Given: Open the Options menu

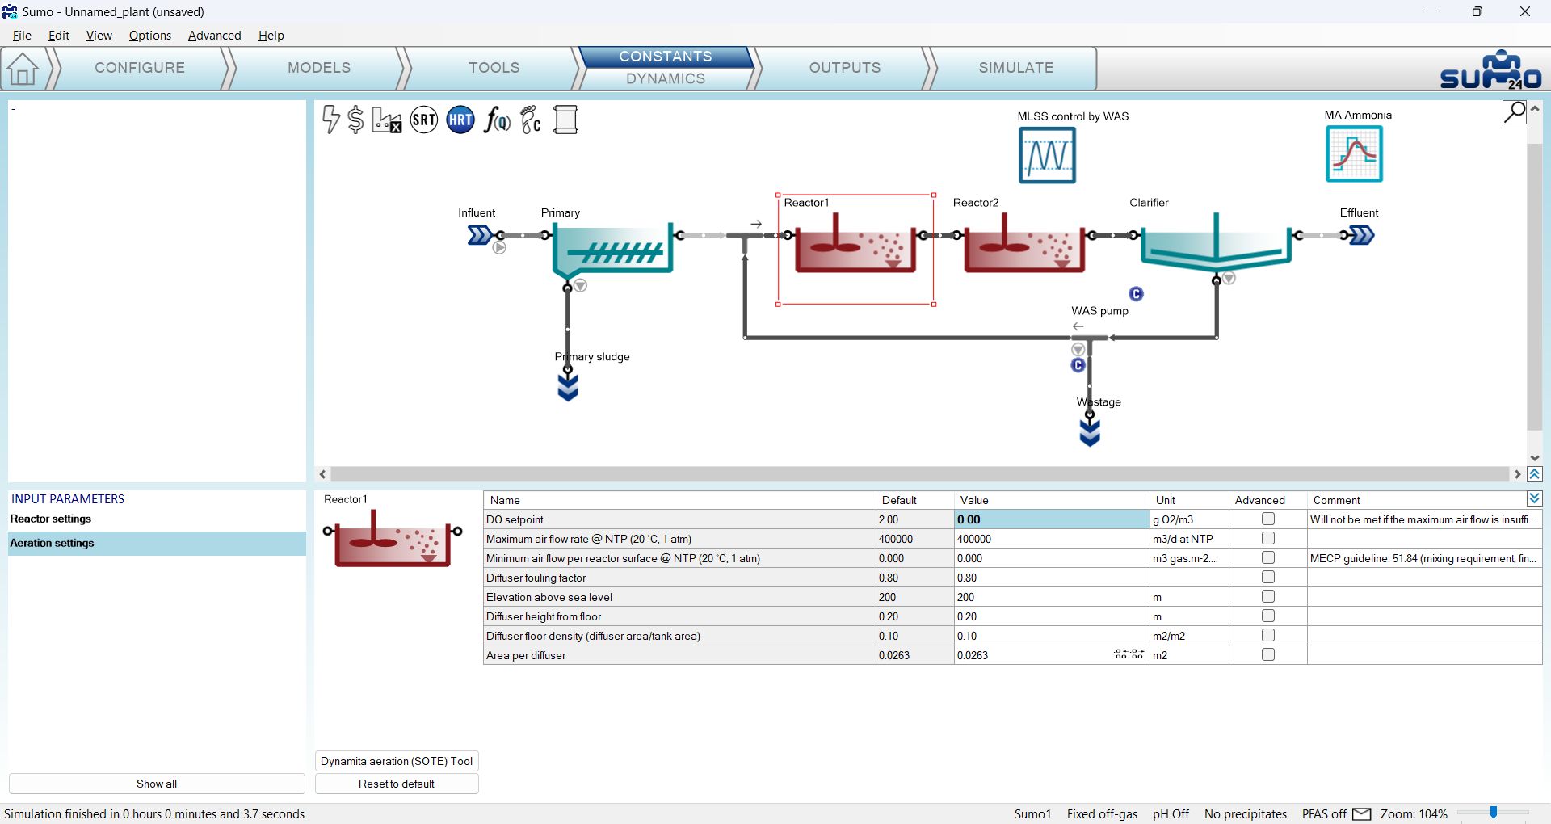Looking at the screenshot, I should tap(150, 36).
